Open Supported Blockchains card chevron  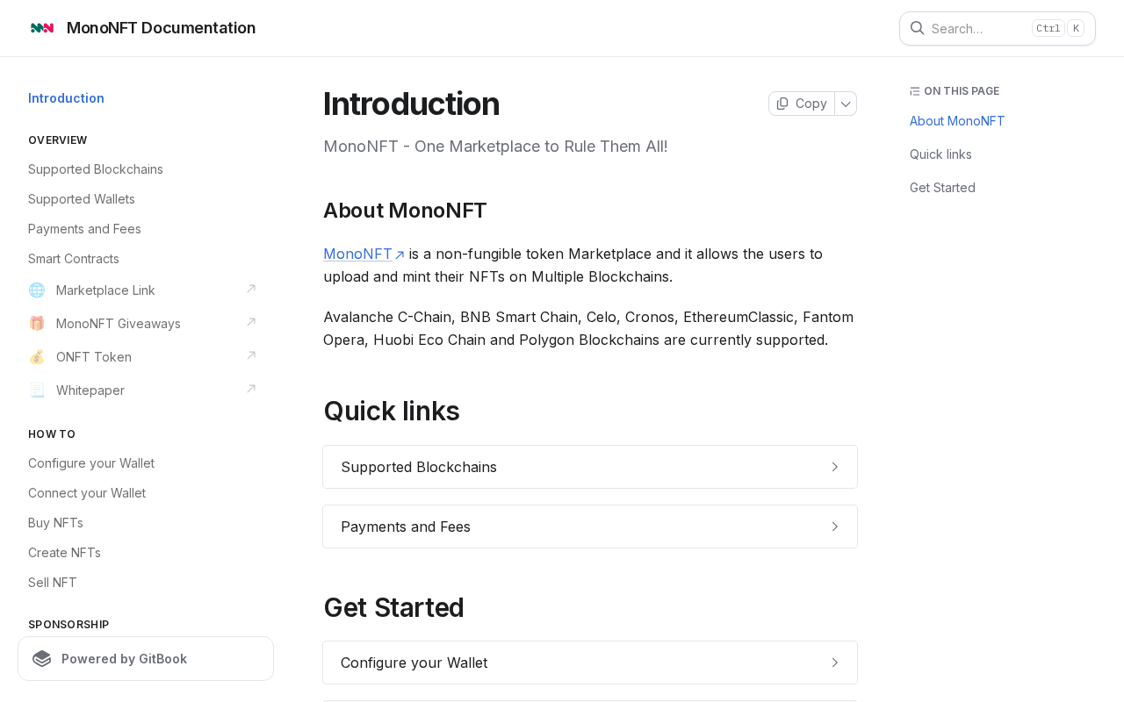point(835,467)
